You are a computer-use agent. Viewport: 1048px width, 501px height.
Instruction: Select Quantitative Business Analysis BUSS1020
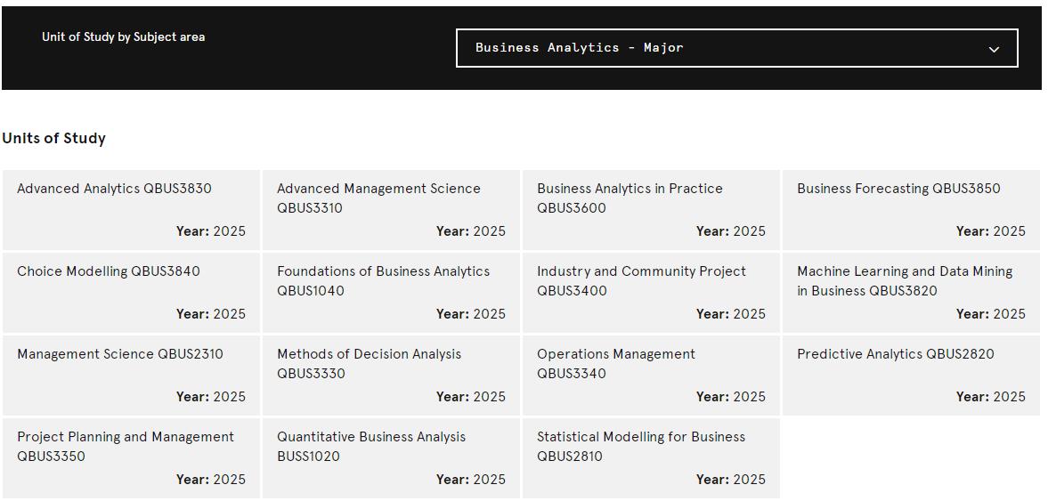pos(391,458)
